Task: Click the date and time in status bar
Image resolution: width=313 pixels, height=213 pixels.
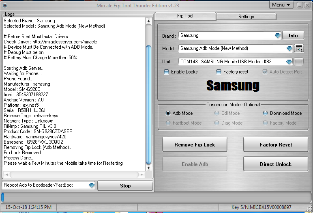Action: pos(28,207)
